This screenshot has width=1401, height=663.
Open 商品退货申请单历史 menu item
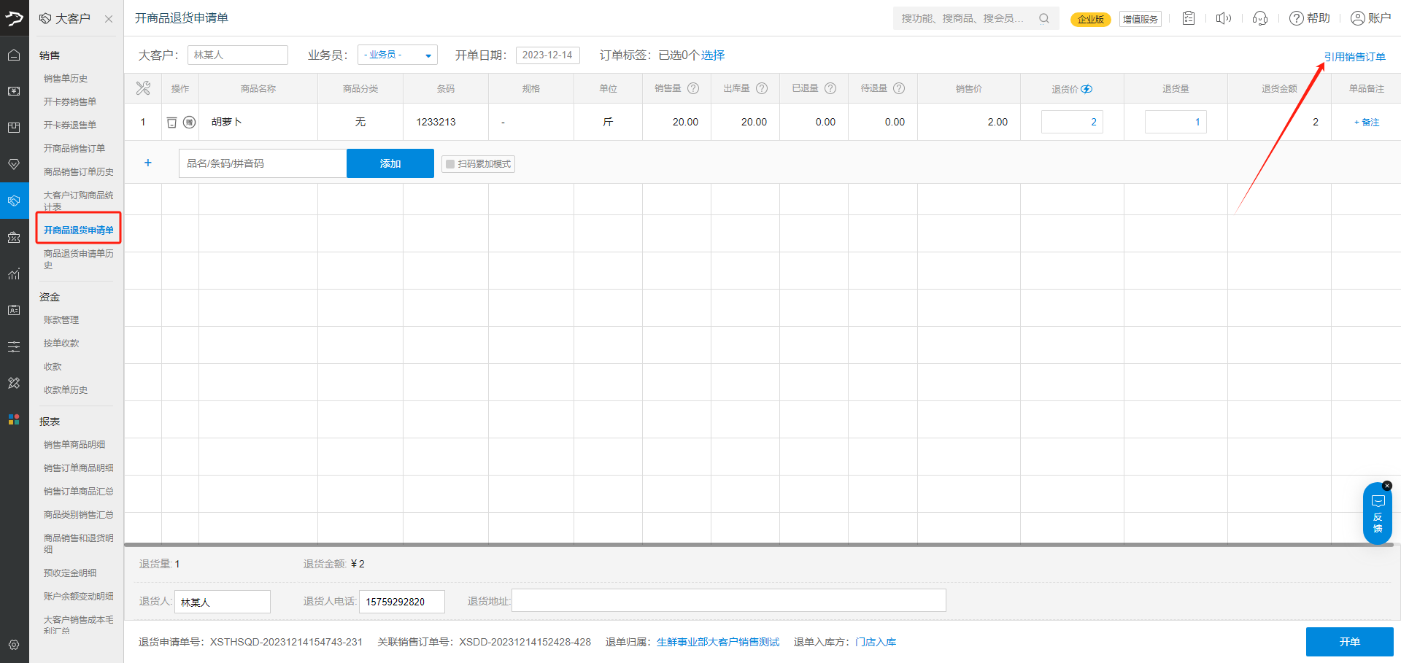click(79, 259)
